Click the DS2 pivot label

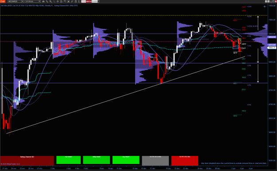point(244,69)
